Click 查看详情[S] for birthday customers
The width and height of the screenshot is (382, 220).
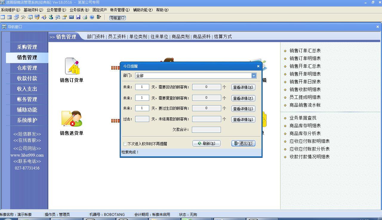pyautogui.click(x=243, y=109)
